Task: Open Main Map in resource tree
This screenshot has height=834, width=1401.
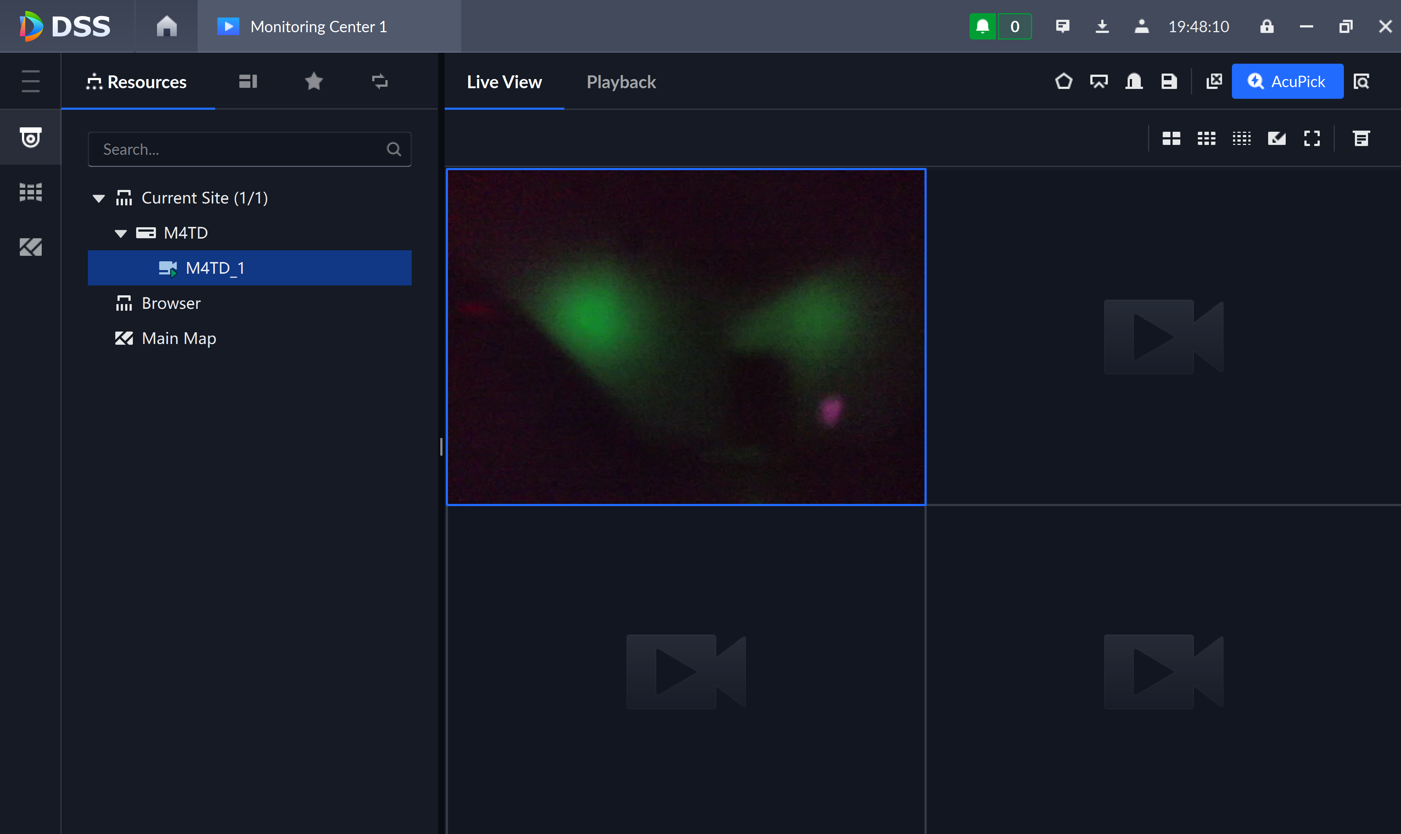Action: pos(179,338)
